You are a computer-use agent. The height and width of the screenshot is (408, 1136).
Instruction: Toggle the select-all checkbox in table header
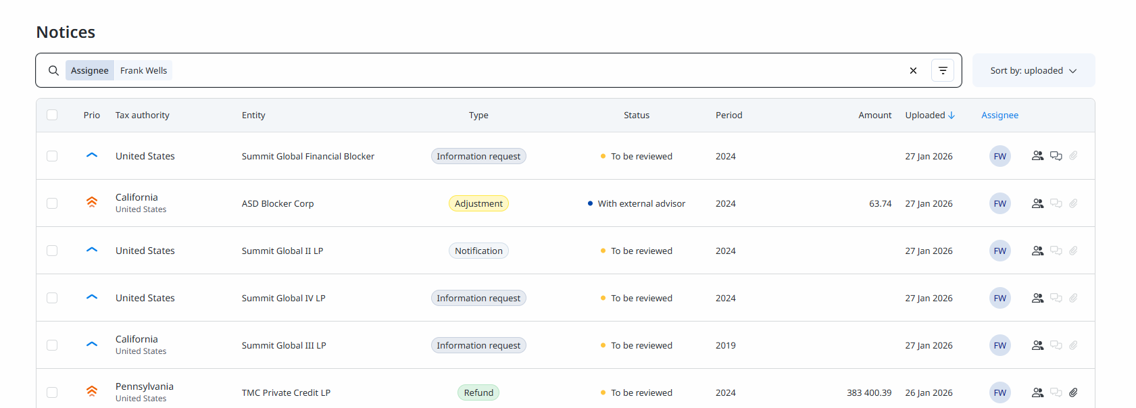pos(52,116)
